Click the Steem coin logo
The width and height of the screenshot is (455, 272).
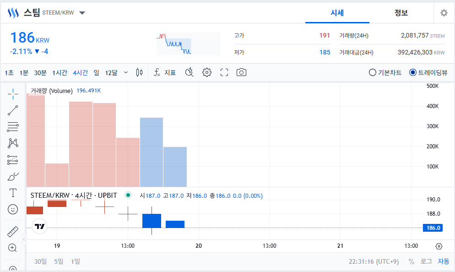click(13, 13)
